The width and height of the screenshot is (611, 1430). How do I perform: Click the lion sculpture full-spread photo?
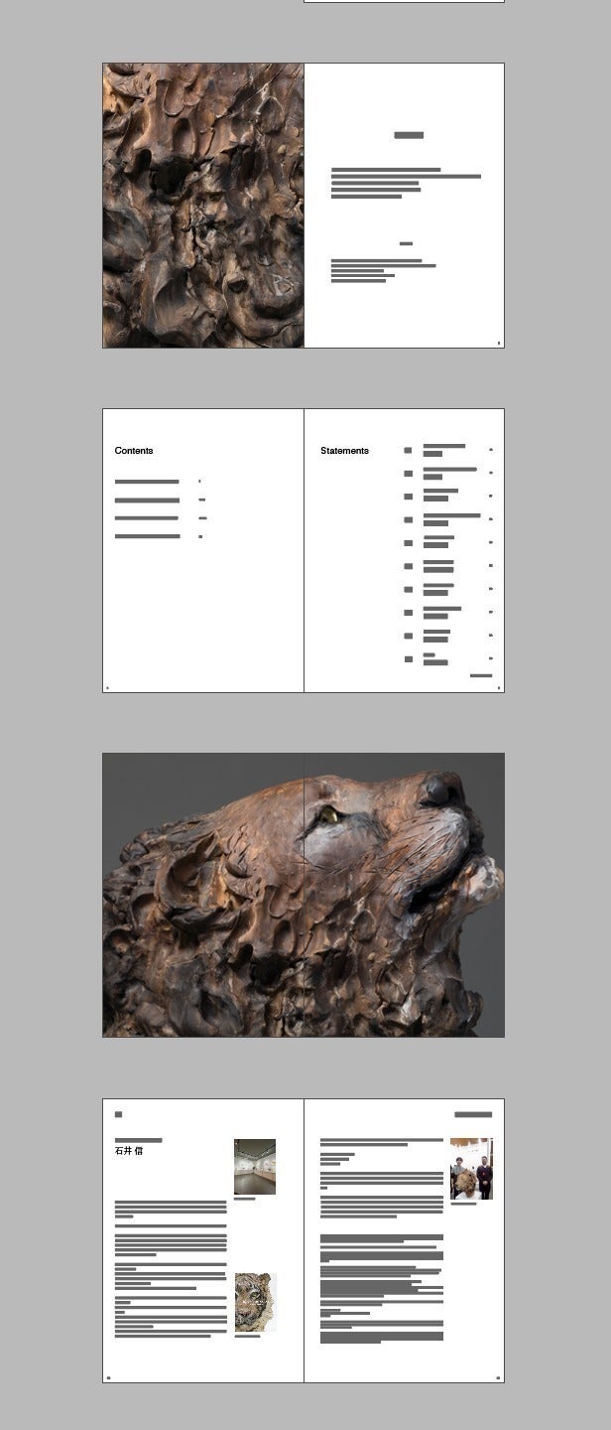click(x=304, y=895)
